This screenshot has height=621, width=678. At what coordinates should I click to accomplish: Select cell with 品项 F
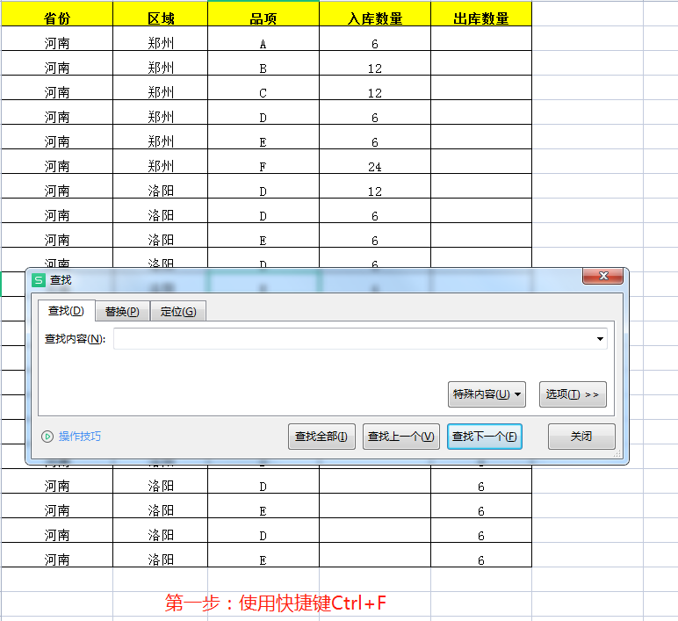263,162
